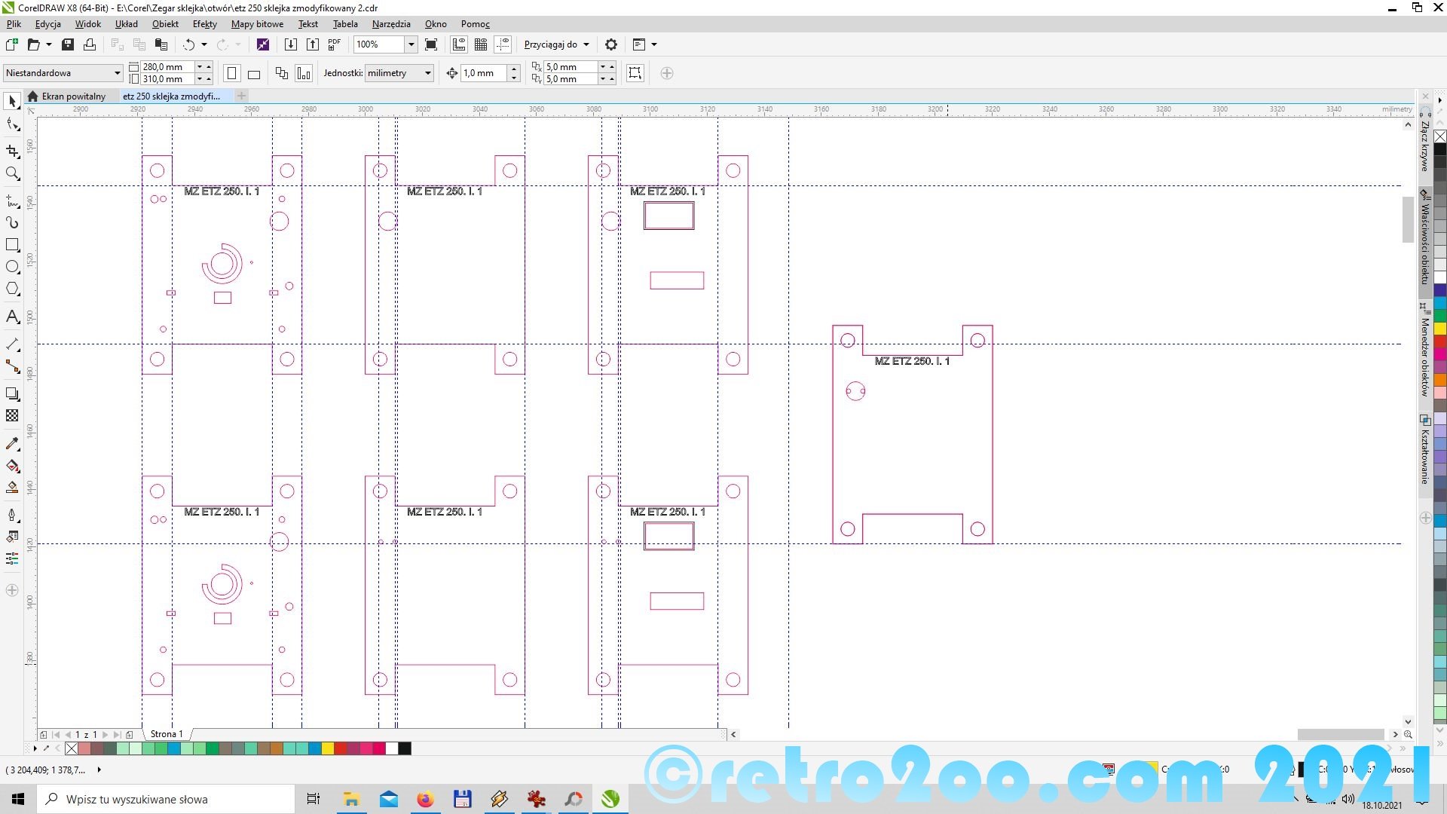Toggle Show rulers button

(459, 44)
